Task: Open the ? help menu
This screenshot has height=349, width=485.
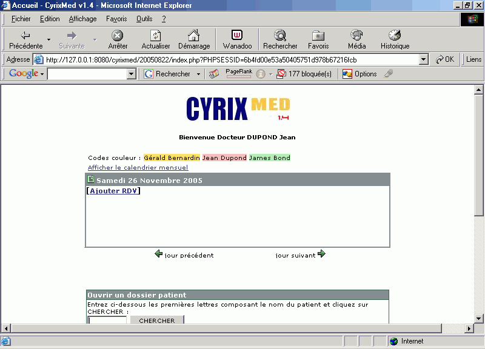Action: click(x=164, y=19)
